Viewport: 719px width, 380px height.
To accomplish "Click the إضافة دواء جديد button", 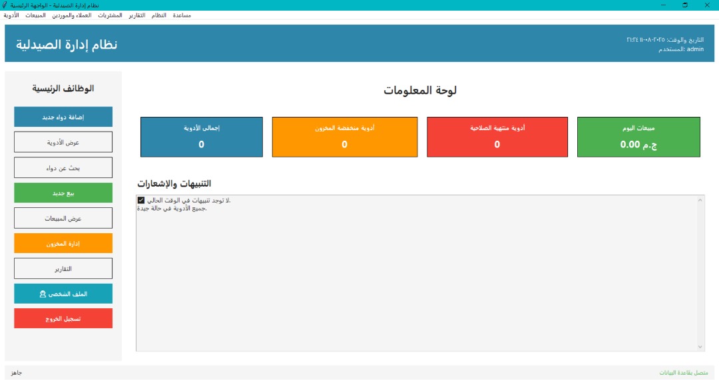I will pos(63,117).
